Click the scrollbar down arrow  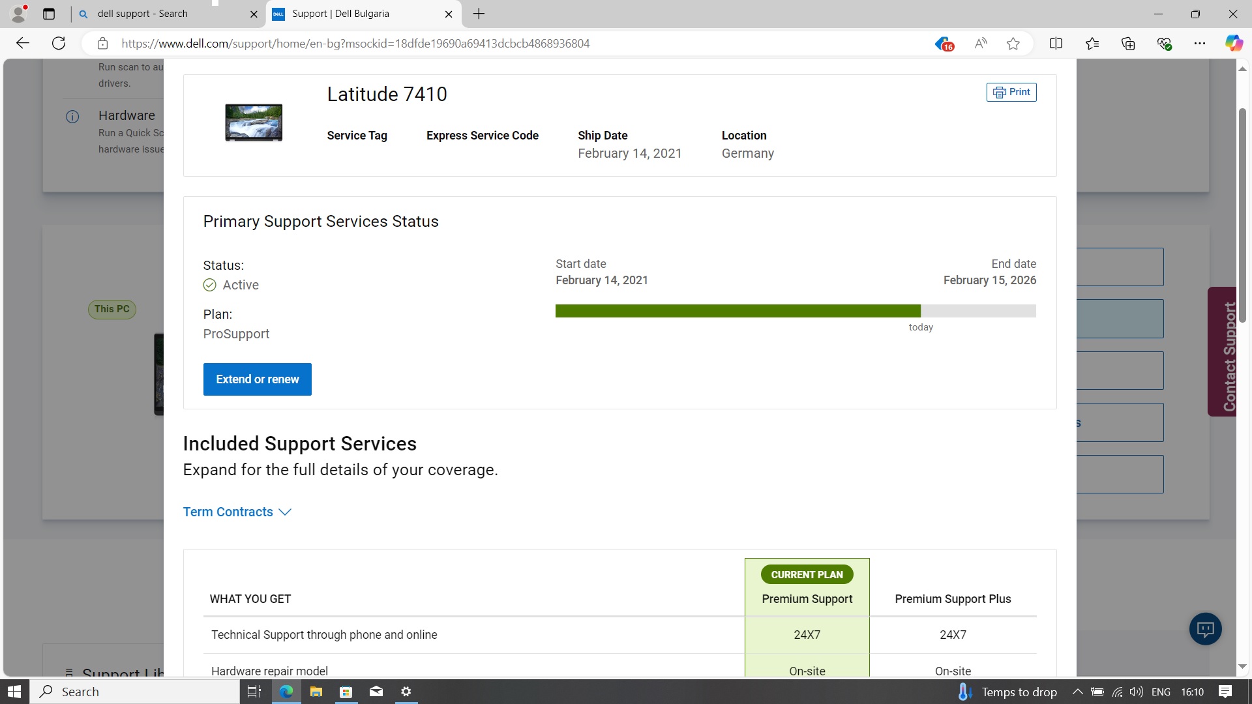pyautogui.click(x=1242, y=667)
